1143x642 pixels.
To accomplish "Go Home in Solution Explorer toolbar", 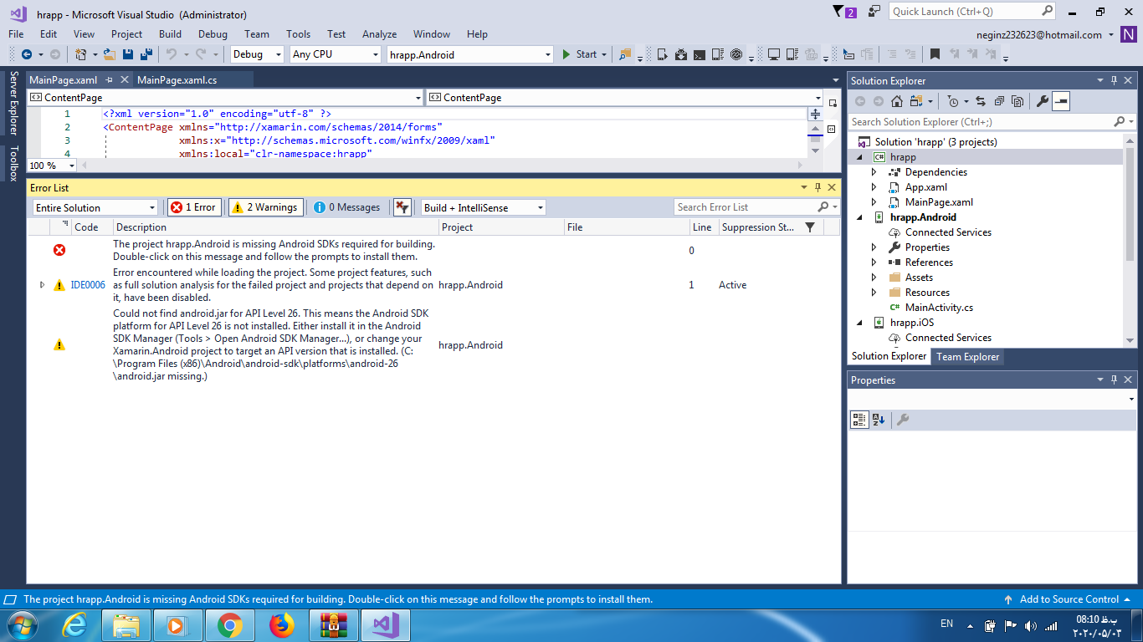I will 897,101.
